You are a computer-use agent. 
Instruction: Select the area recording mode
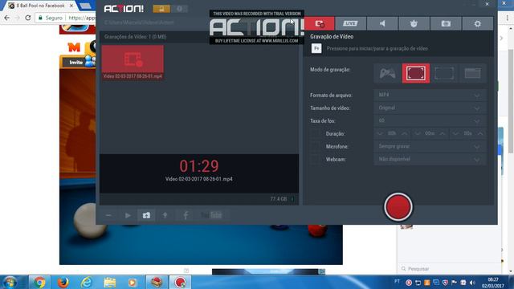point(444,73)
